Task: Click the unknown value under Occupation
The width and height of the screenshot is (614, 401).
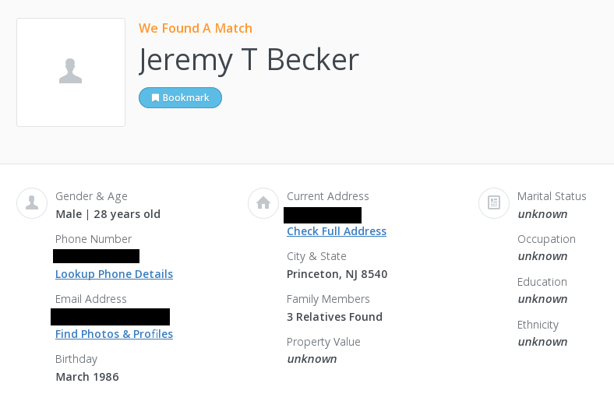Action: (542, 256)
